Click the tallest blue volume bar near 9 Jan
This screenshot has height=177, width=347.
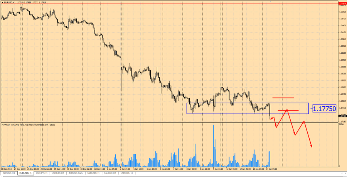(214, 146)
